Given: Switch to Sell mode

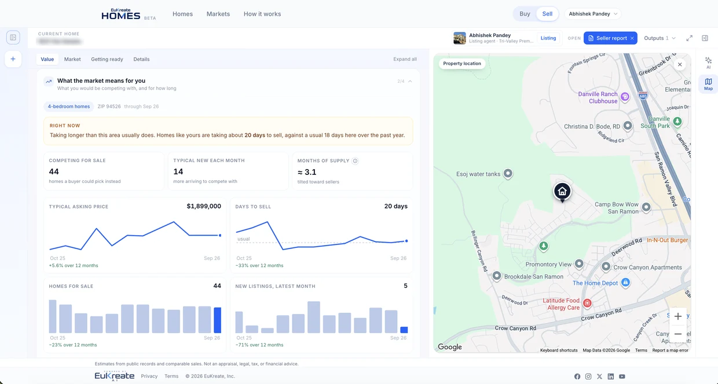Looking at the screenshot, I should (547, 14).
